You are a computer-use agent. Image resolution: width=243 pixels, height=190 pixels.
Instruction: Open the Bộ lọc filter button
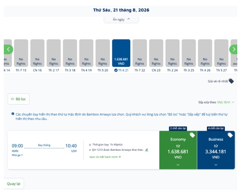tap(19, 99)
